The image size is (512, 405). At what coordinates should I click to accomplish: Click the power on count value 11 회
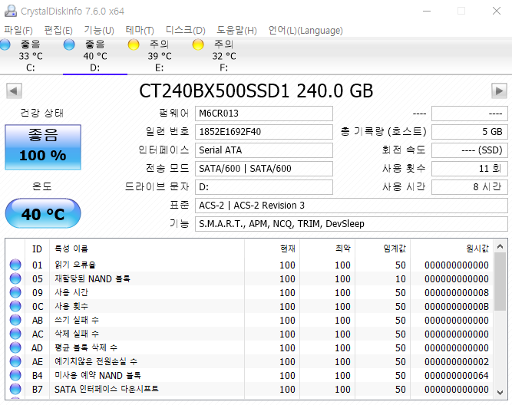[x=470, y=169]
